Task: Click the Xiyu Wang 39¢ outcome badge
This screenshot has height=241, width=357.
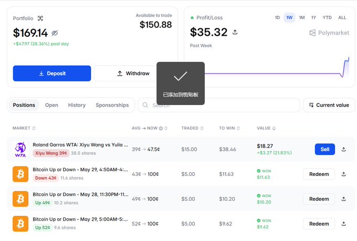Action: coord(51,153)
